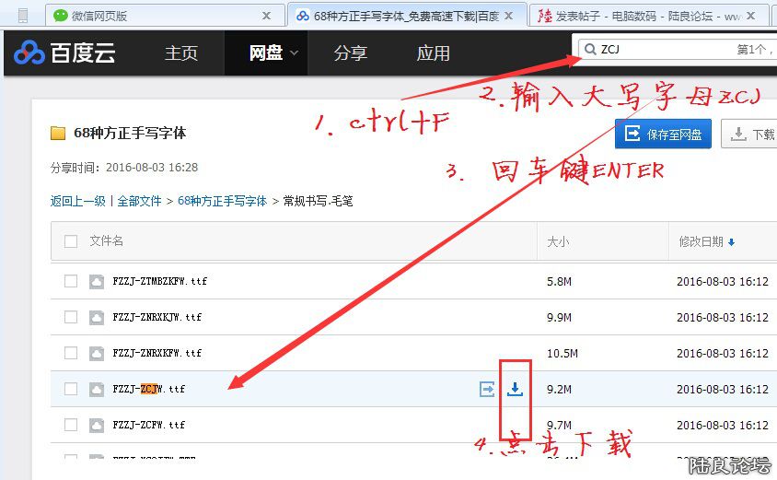This screenshot has width=777, height=480.
Task: Click the find box containing ZCJ
Action: [x=663, y=50]
